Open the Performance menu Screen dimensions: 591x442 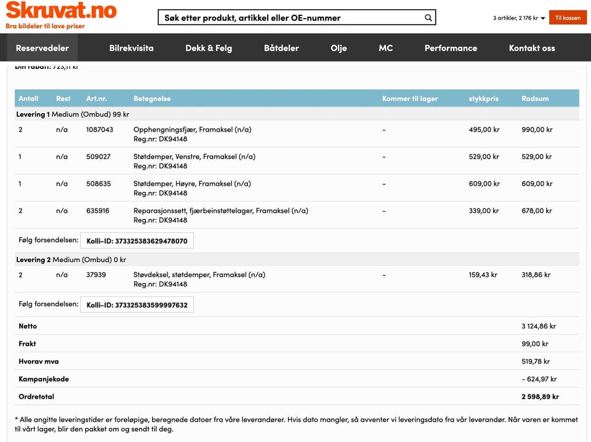pos(451,48)
